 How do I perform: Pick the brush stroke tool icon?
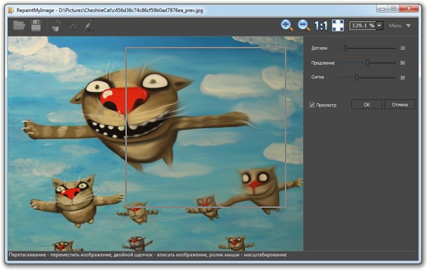tap(90, 26)
